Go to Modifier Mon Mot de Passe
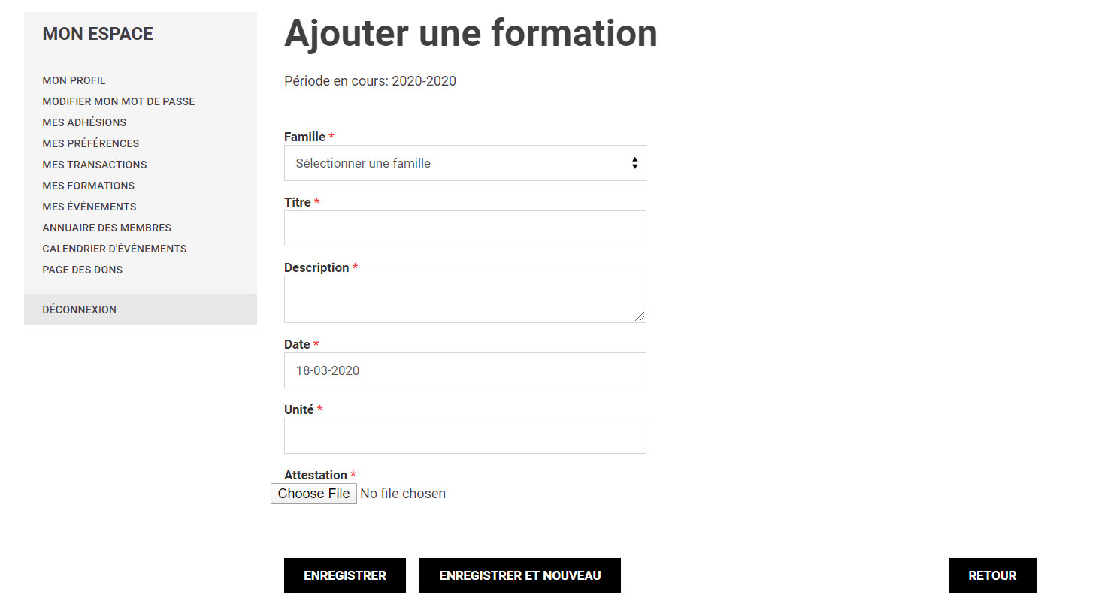 pyautogui.click(x=119, y=101)
